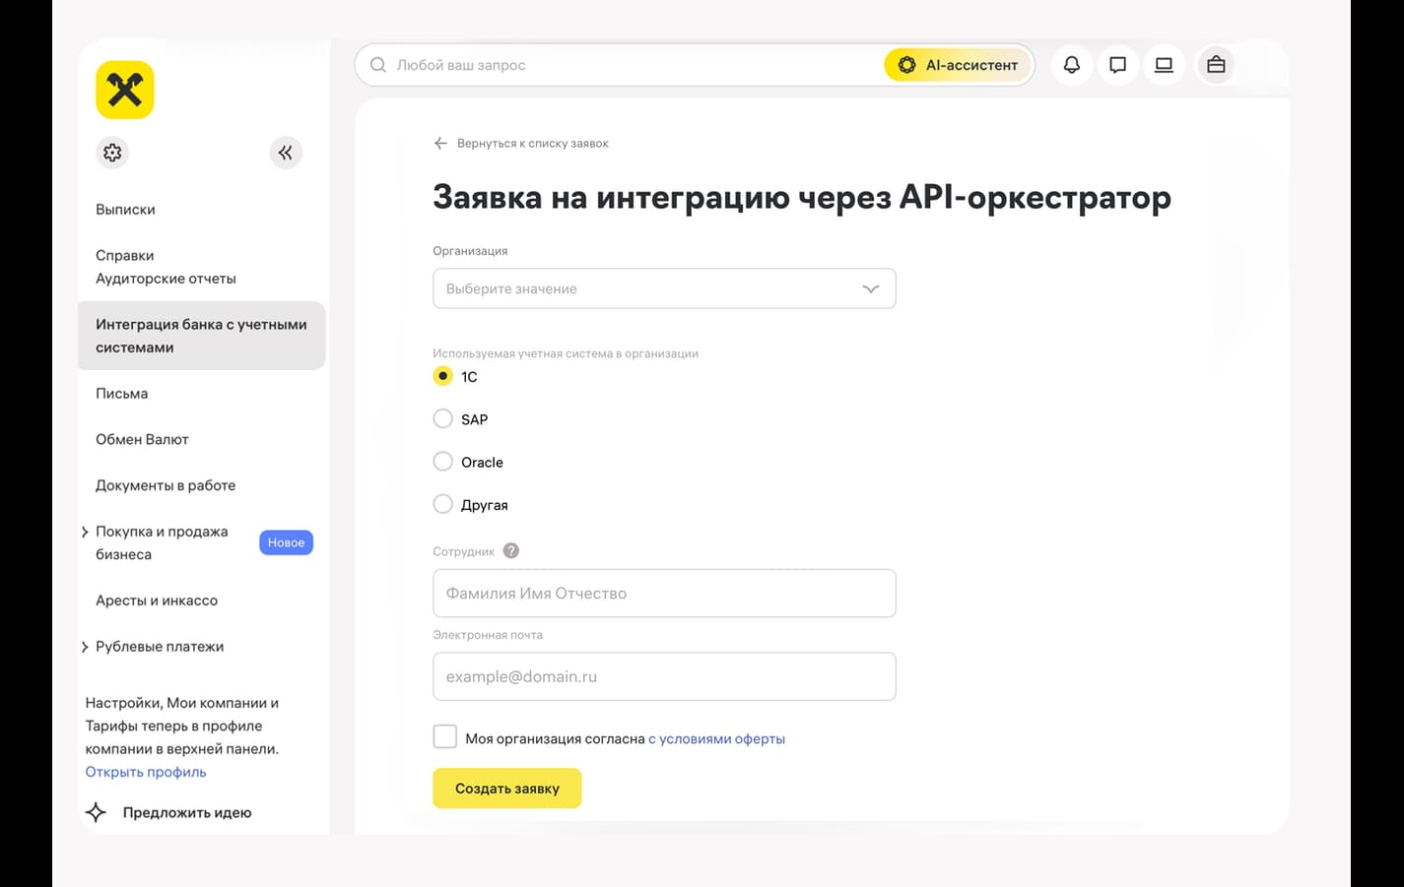1404x887 pixels.
Task: Open the AI-ассистент button
Action: tap(958, 65)
